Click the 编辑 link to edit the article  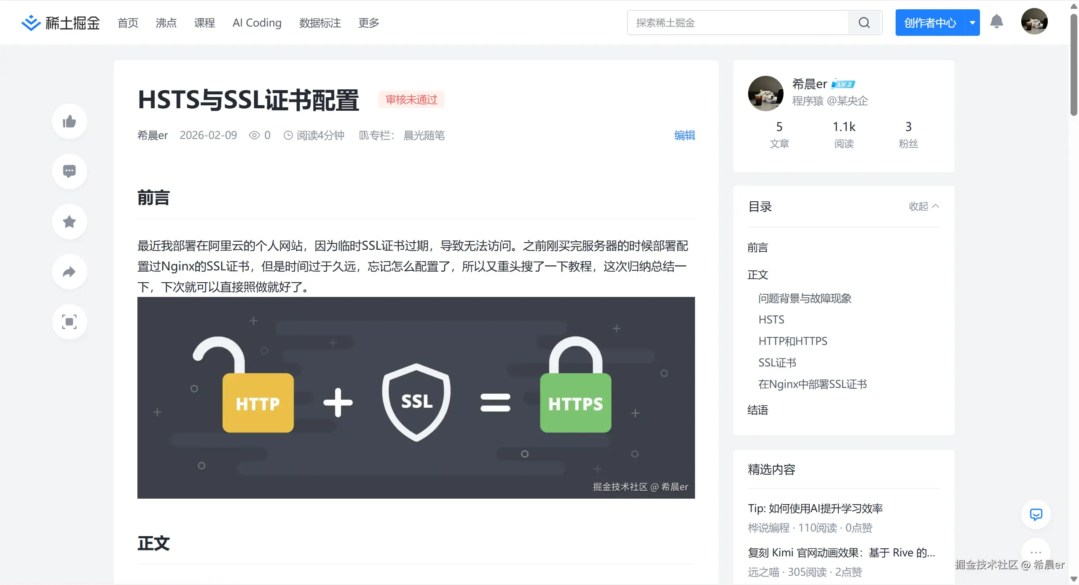684,135
